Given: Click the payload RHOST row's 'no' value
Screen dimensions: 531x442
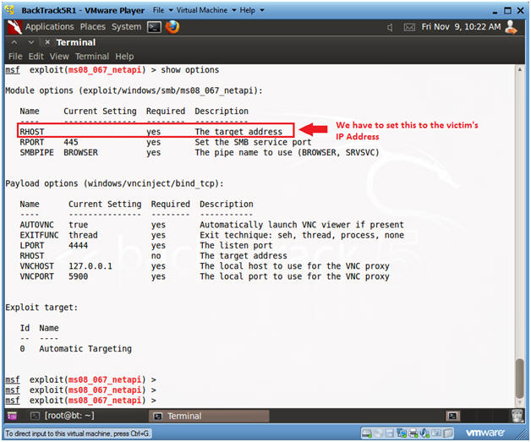Looking at the screenshot, I should pyautogui.click(x=156, y=256).
